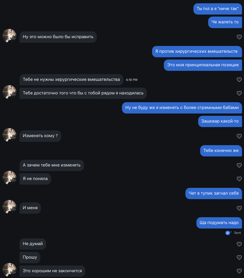Open avatar beside "Изменять кому ?"
The image size is (244, 278).
coord(9,135)
